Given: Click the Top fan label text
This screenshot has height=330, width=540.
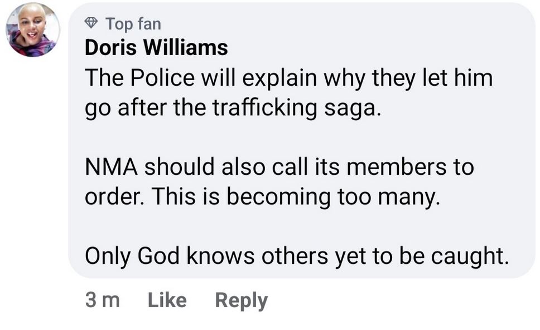Looking at the screenshot, I should pos(133,23).
